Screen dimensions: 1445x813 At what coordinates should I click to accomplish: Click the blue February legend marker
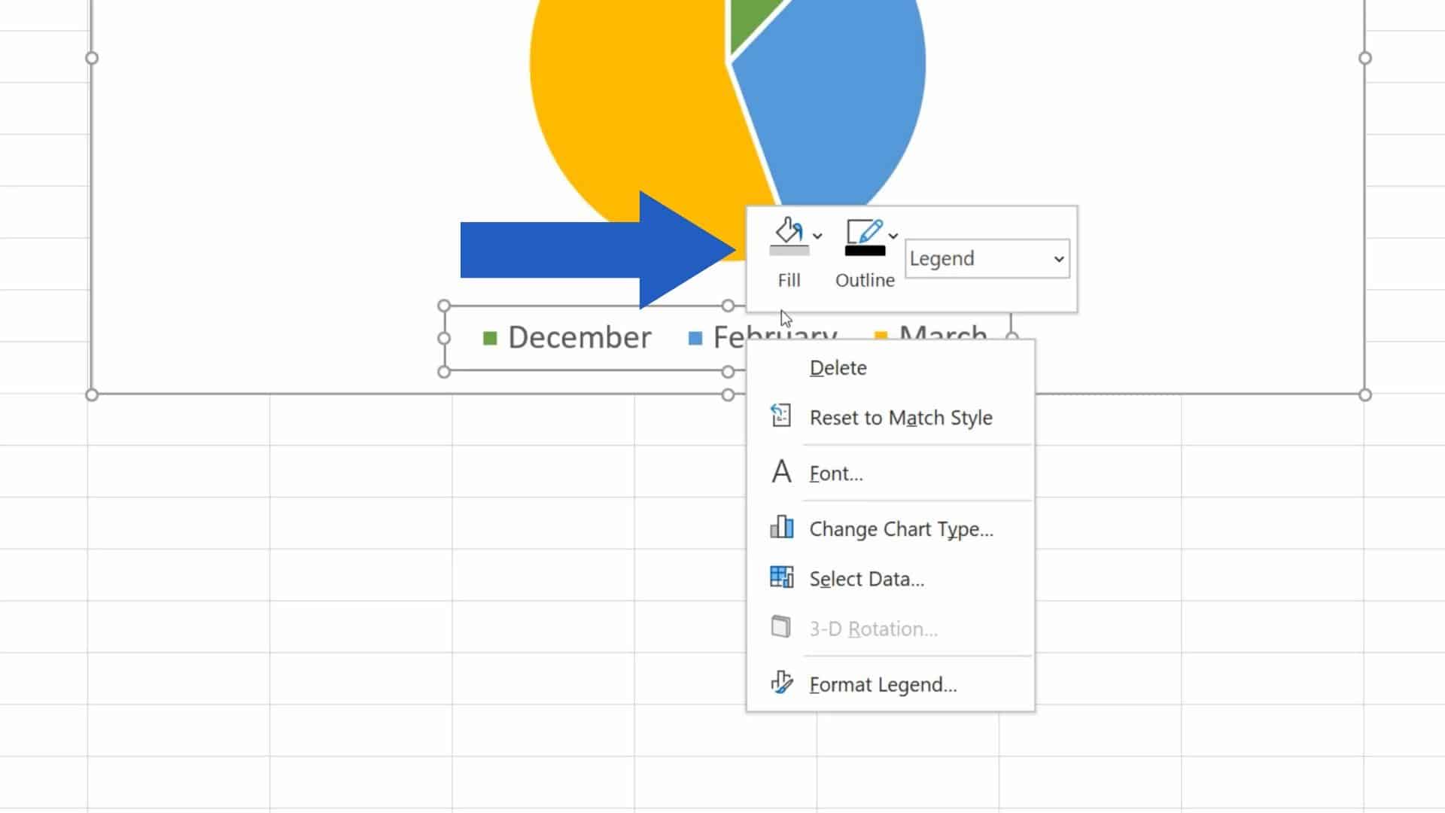click(695, 339)
